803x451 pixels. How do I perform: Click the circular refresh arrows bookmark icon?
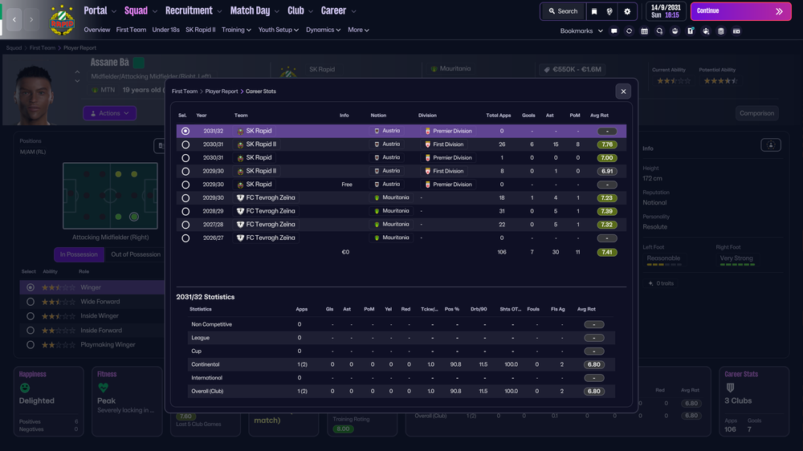629,31
